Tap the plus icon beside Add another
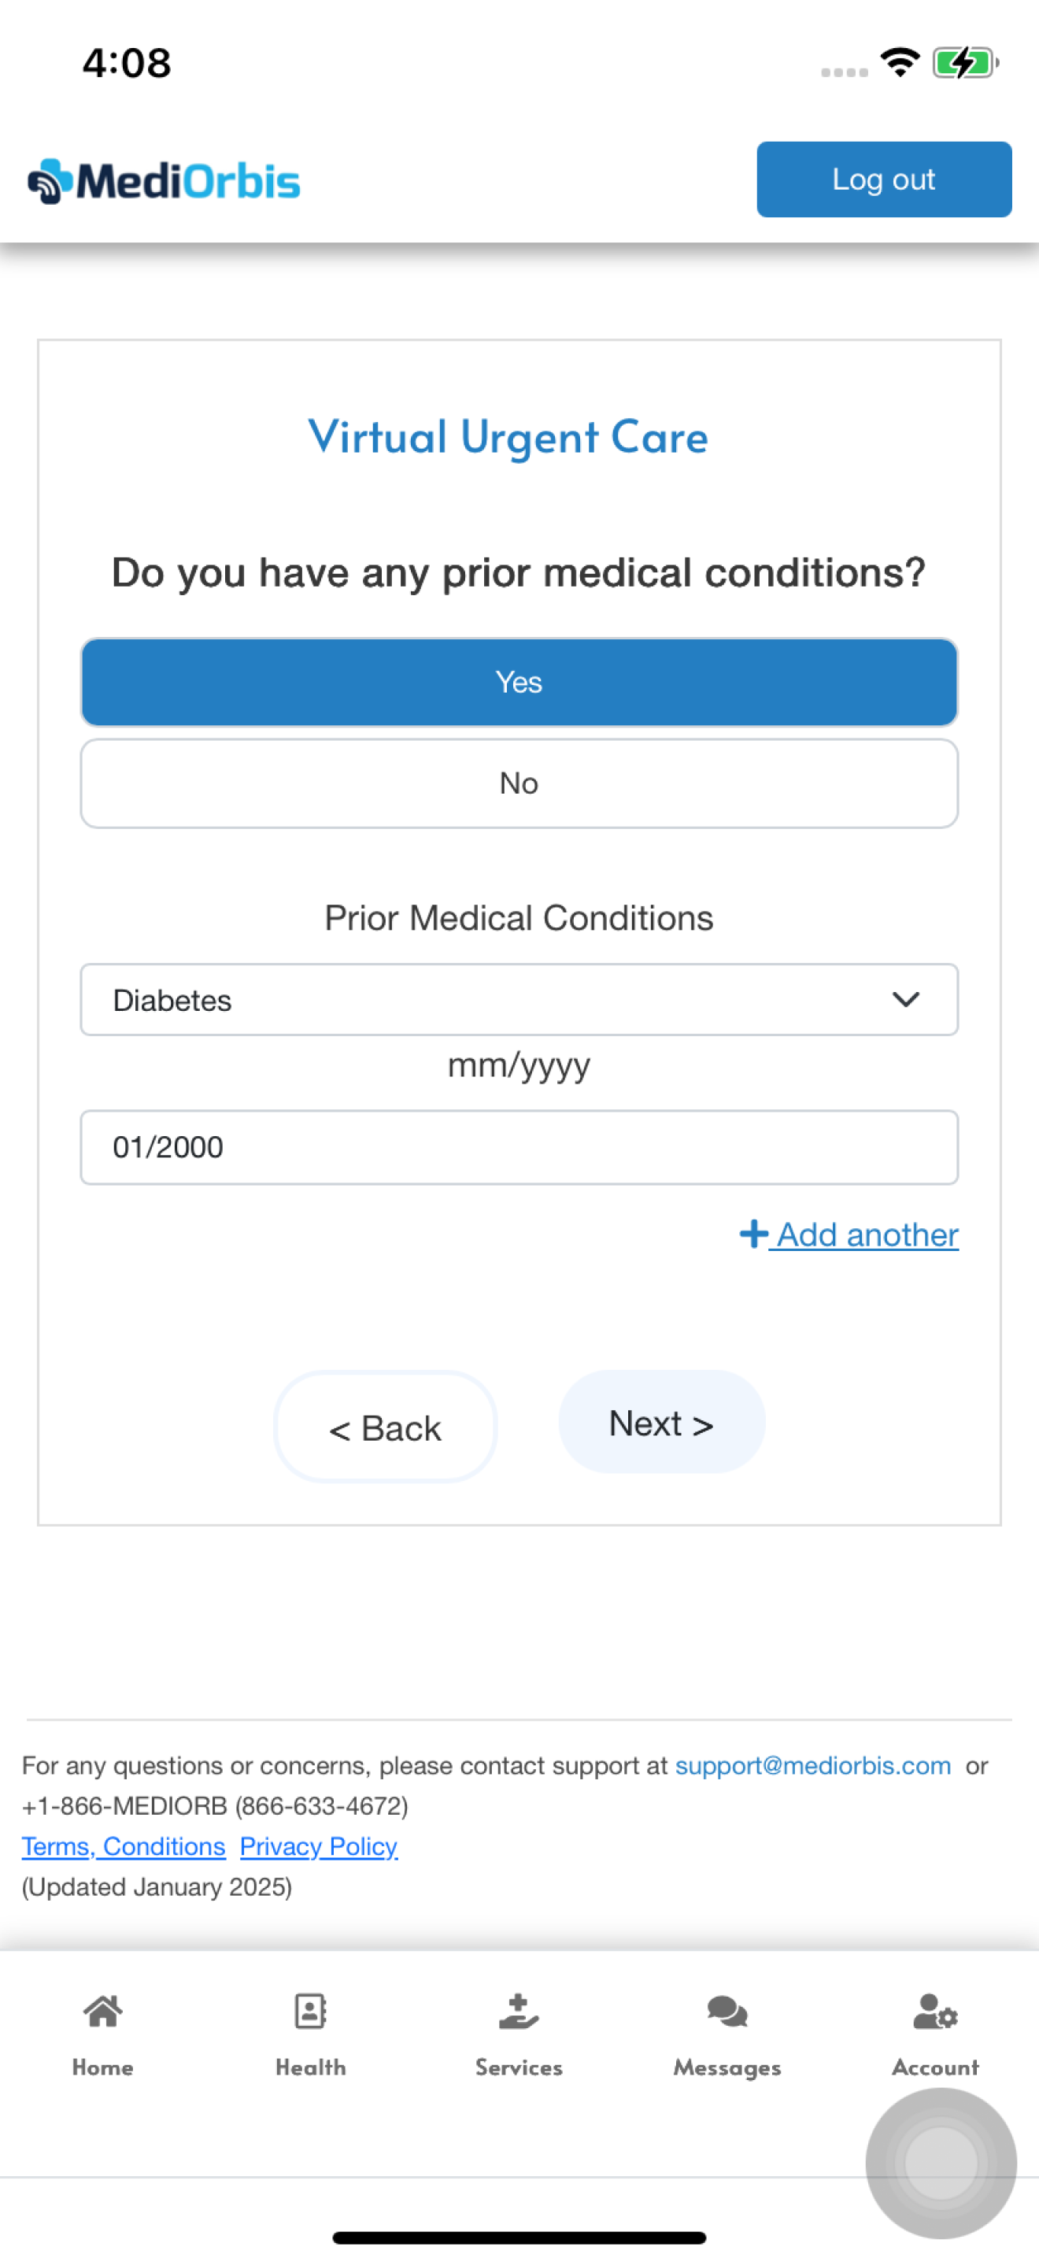1039x2258 pixels. tap(753, 1233)
